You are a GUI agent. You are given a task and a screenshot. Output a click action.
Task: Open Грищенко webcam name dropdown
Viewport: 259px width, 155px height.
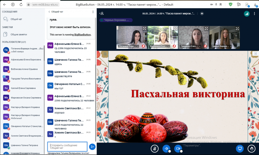[x=190, y=46]
